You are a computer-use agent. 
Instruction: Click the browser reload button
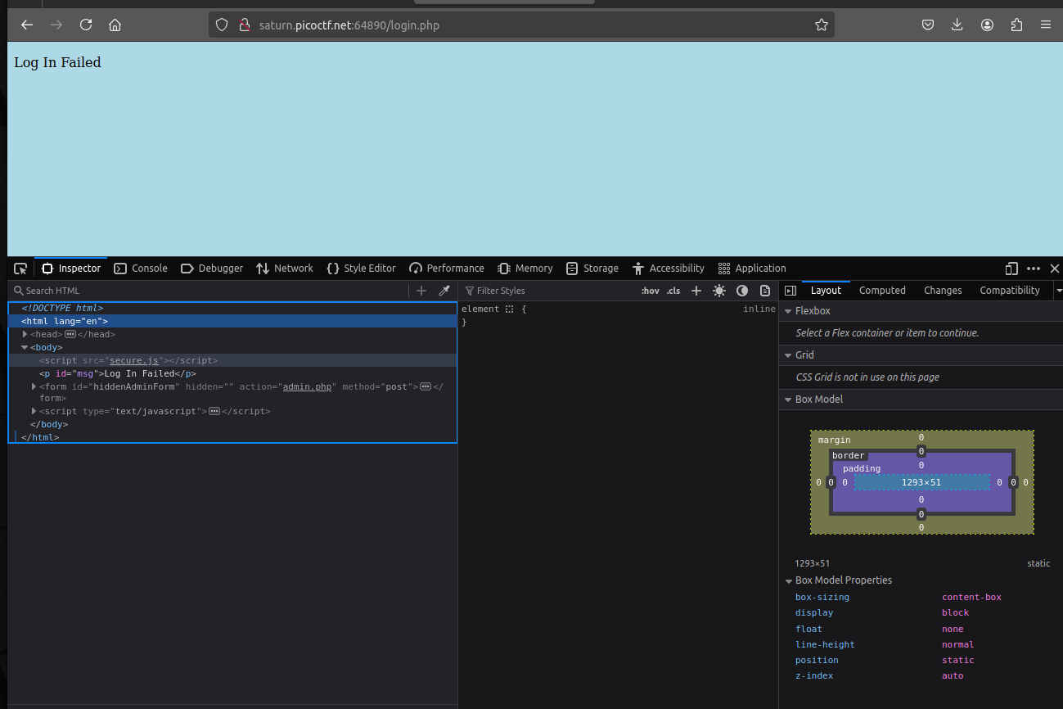86,25
